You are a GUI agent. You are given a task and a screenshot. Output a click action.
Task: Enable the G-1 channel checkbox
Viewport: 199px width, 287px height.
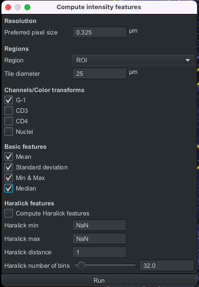9,100
